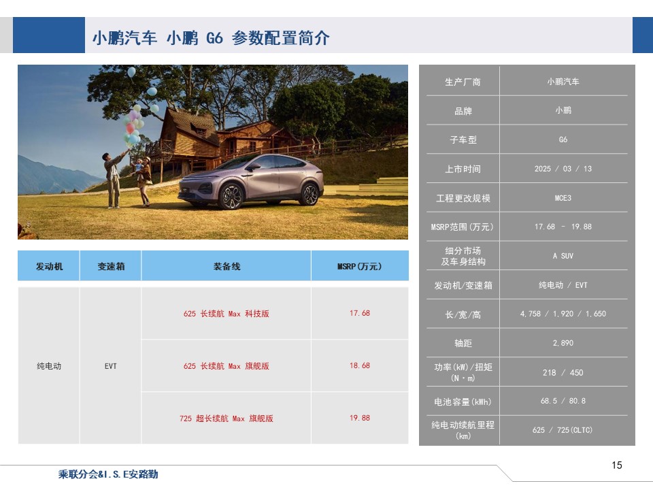Click the 上市时间 label
The height and width of the screenshot is (490, 653).
[463, 169]
